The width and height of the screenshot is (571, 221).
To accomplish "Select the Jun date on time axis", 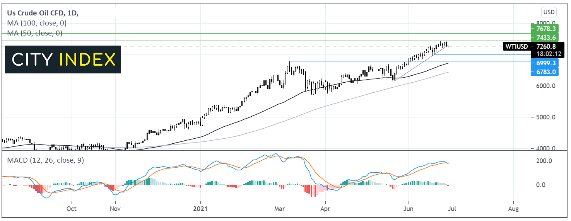I will pyautogui.click(x=408, y=209).
